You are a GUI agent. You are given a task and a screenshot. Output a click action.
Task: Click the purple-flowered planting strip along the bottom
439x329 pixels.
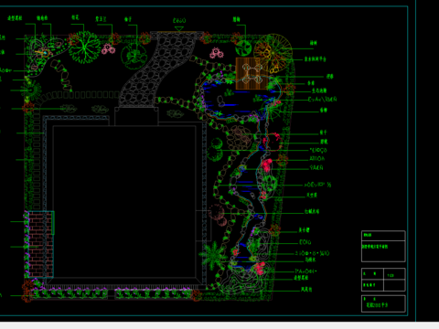pos(112,293)
